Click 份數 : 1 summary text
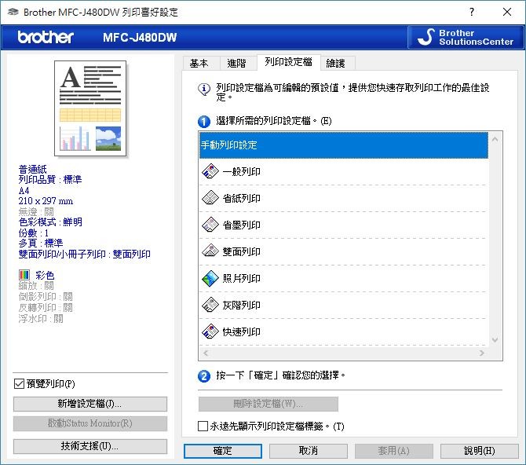This screenshot has height=465, width=526. point(34,233)
